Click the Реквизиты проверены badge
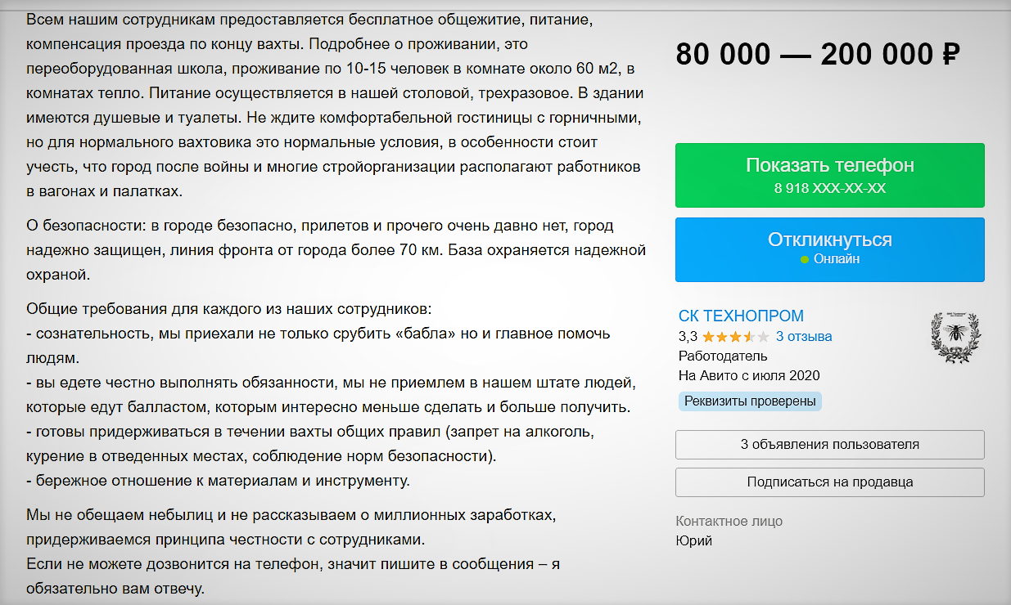The height and width of the screenshot is (605, 1011). (x=750, y=401)
